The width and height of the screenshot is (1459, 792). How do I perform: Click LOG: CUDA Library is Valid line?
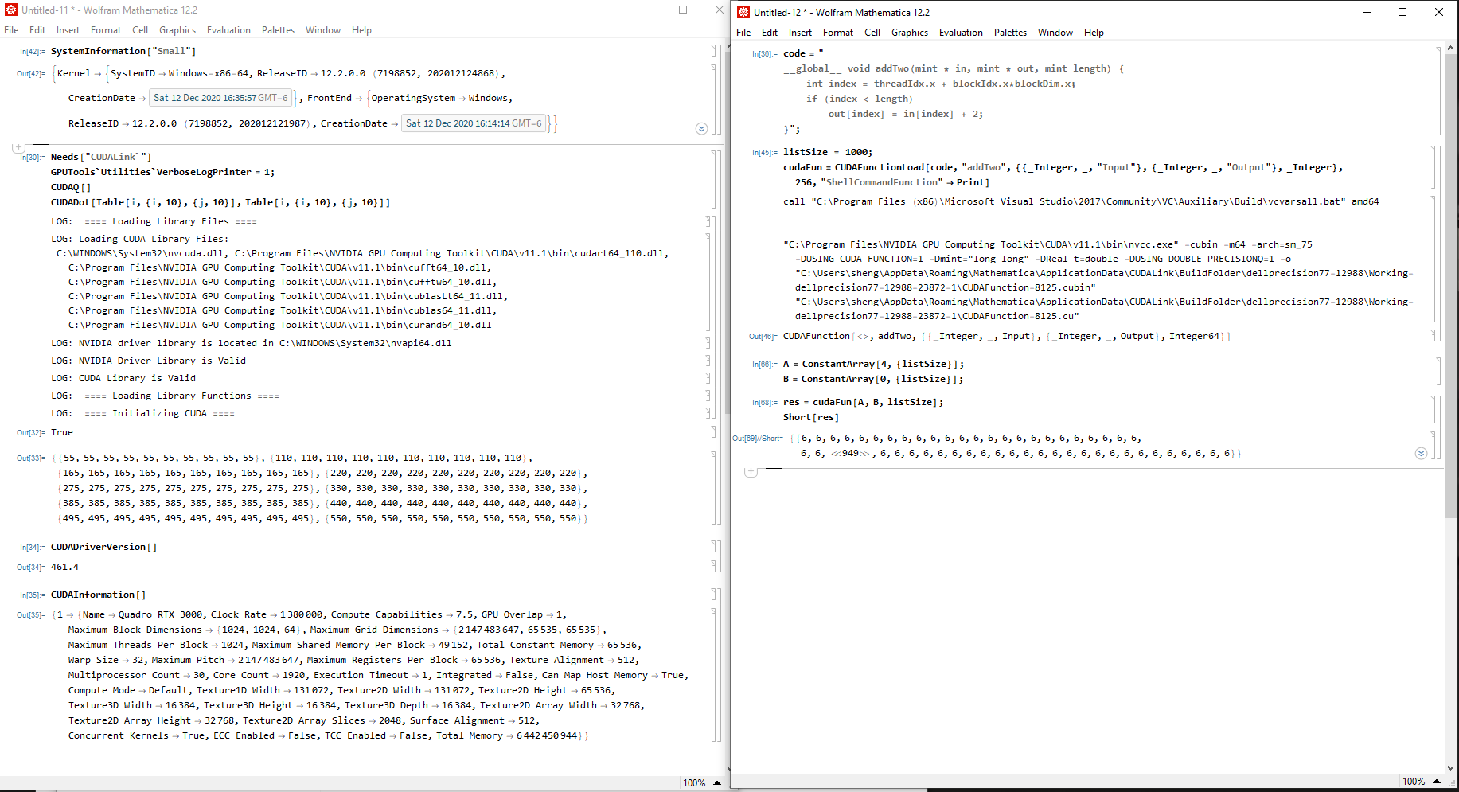pos(123,378)
